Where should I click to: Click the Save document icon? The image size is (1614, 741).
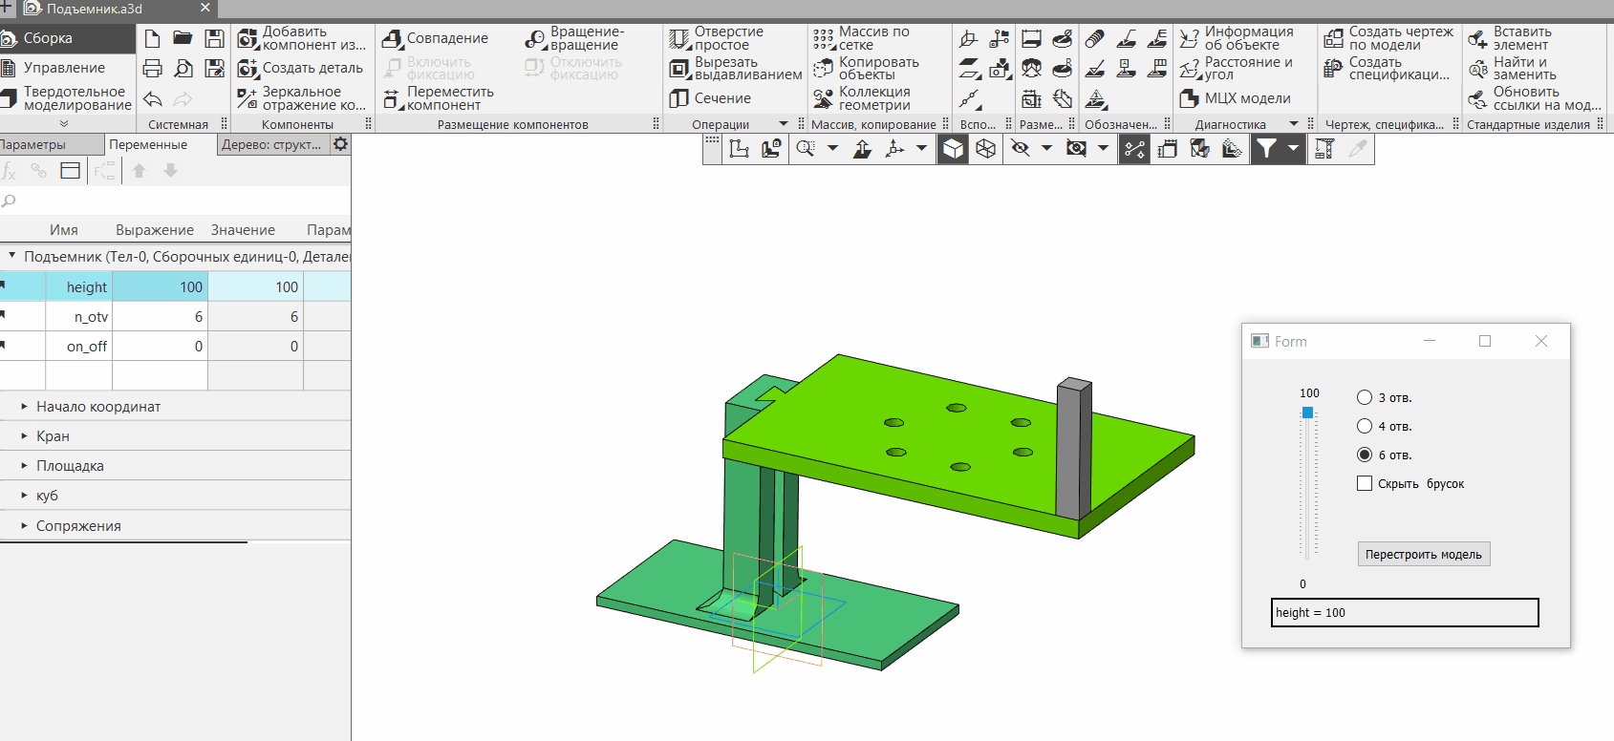pos(215,38)
